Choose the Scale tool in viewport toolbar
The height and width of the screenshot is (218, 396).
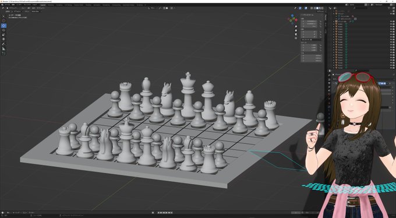[x=3, y=34]
